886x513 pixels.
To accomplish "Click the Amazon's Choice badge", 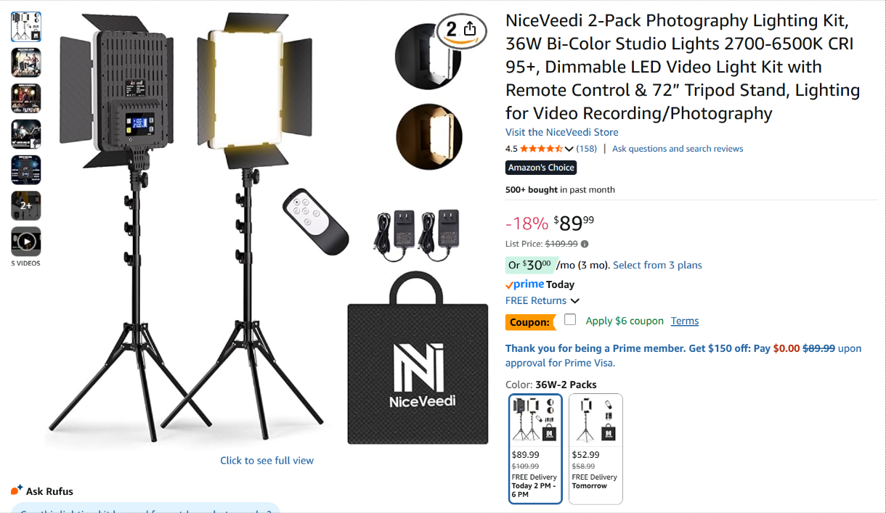I will [x=541, y=168].
